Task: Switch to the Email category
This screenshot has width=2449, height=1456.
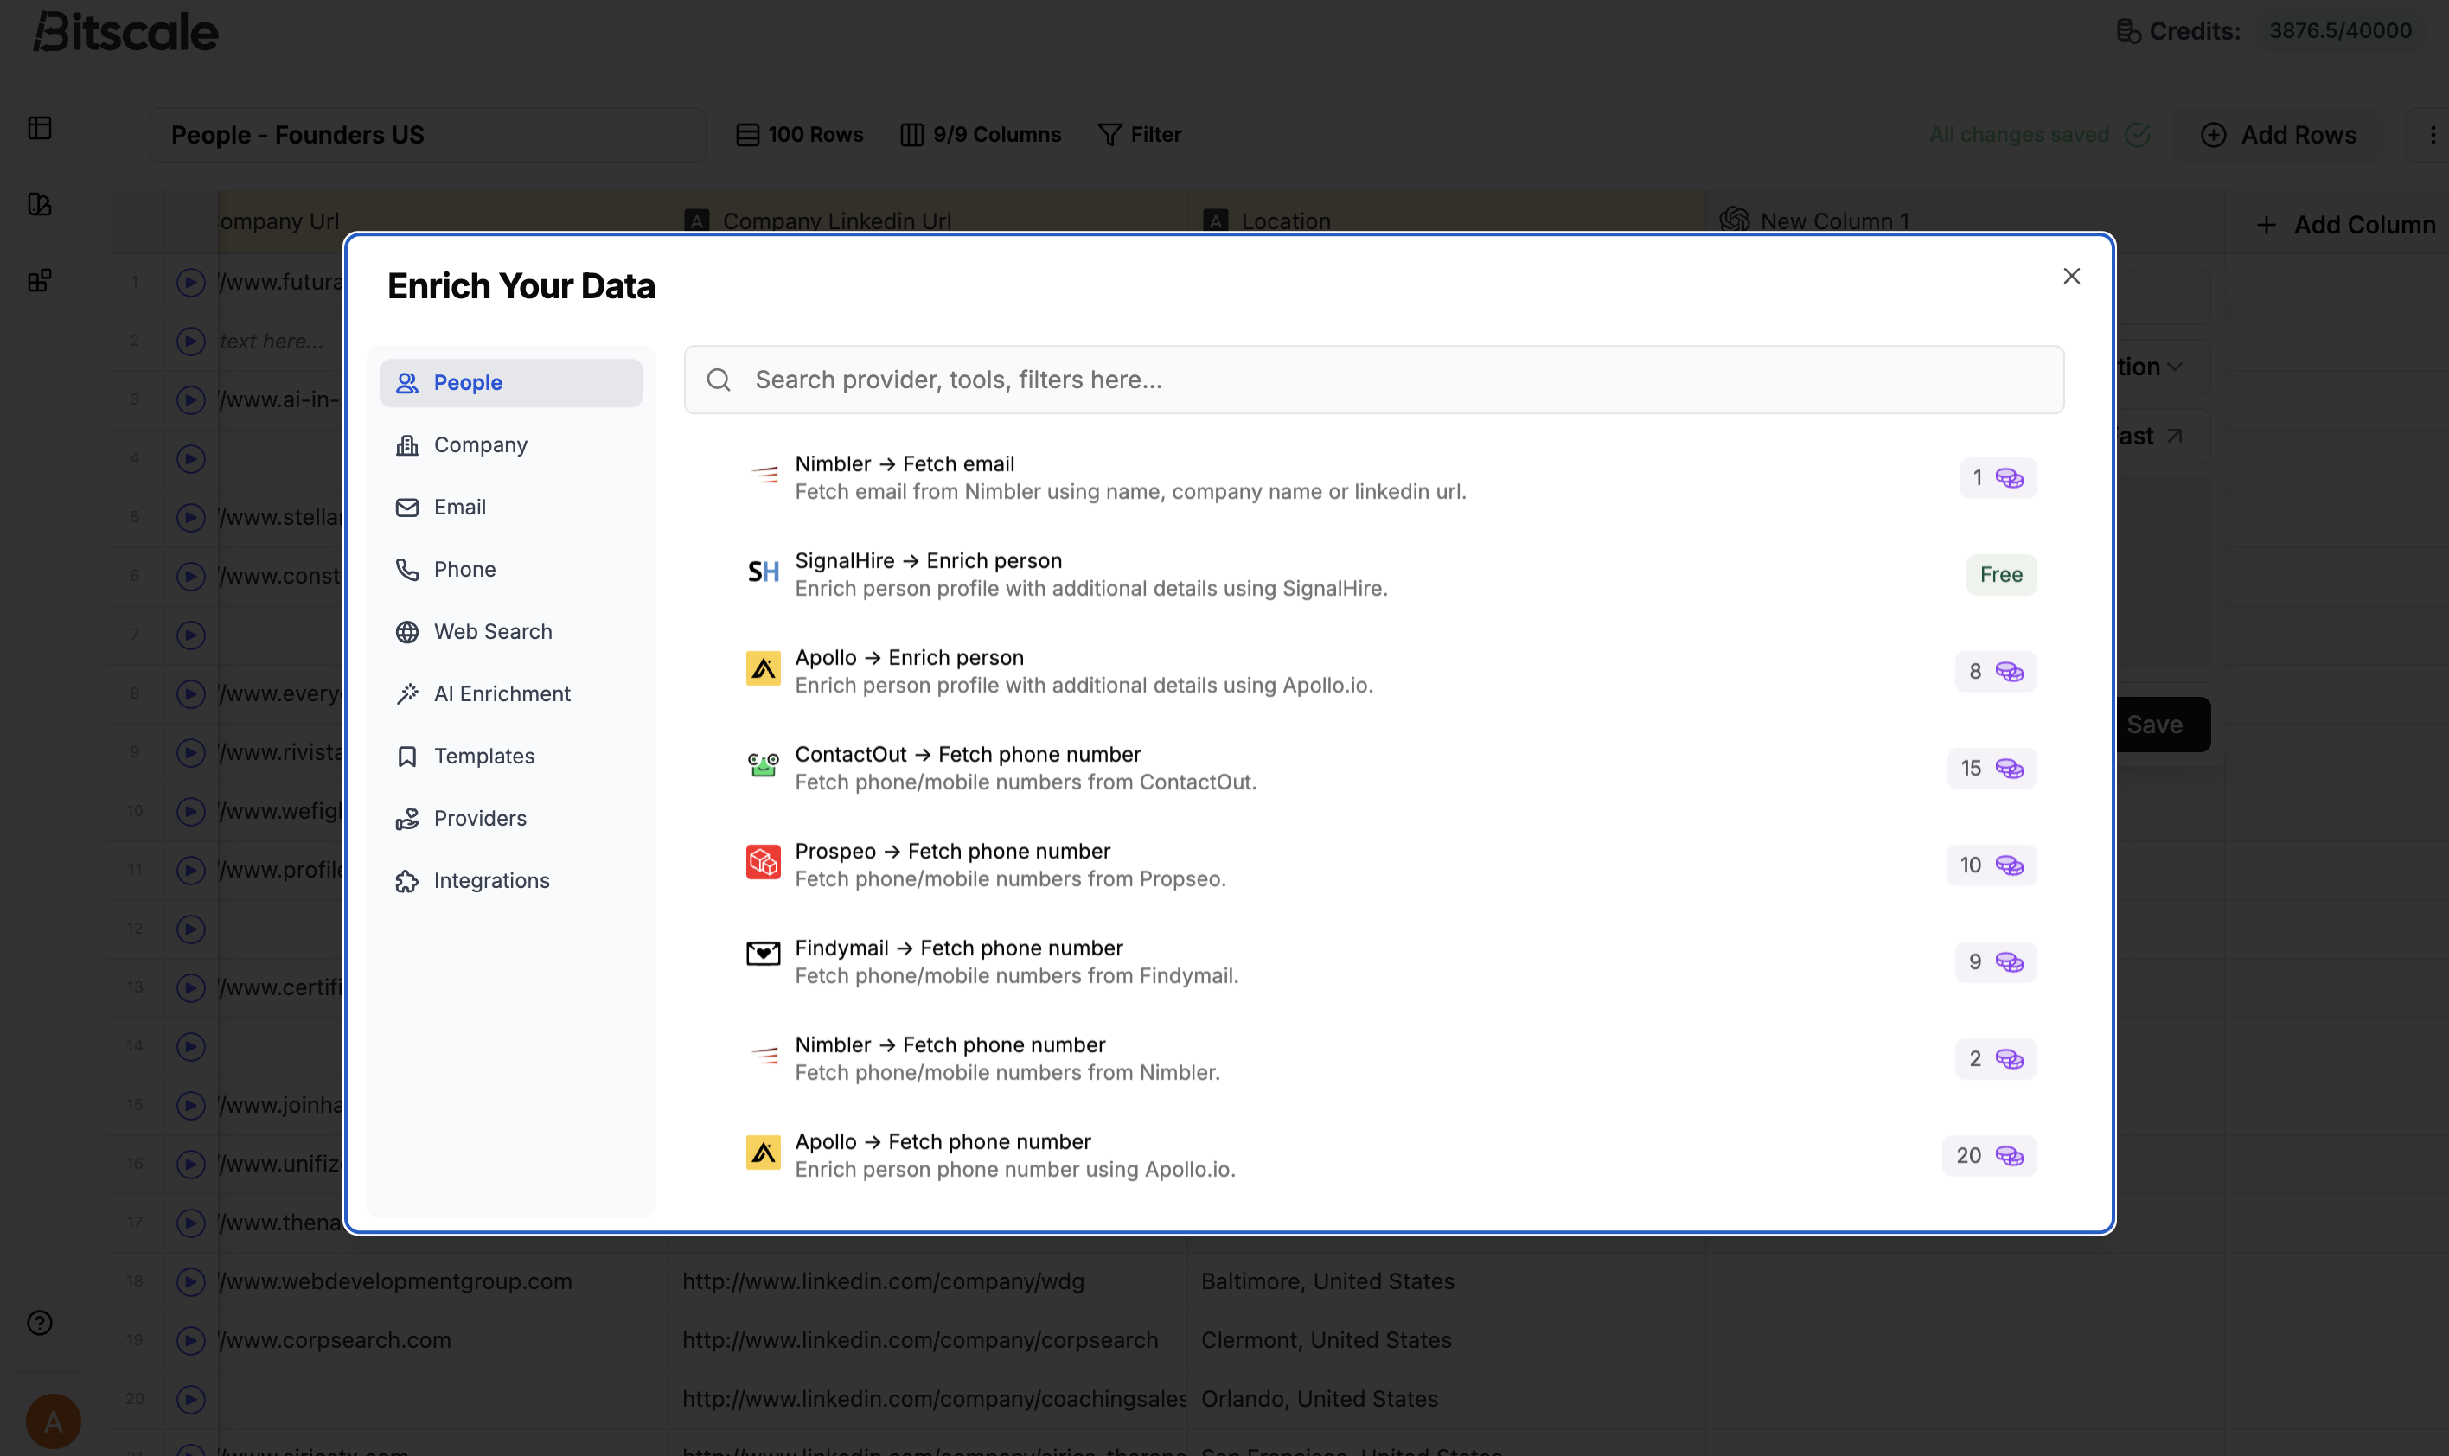Action: (x=511, y=508)
